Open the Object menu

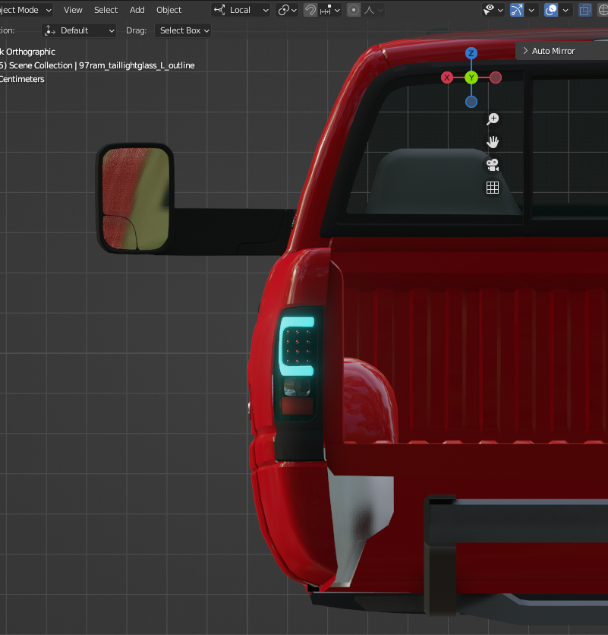click(169, 10)
